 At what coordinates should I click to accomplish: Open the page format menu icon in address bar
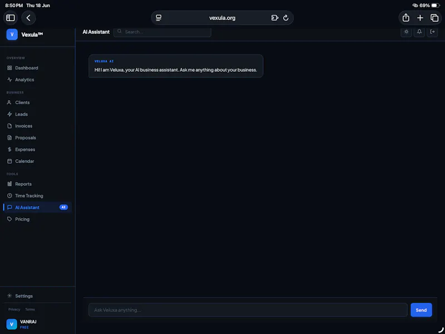(x=159, y=18)
